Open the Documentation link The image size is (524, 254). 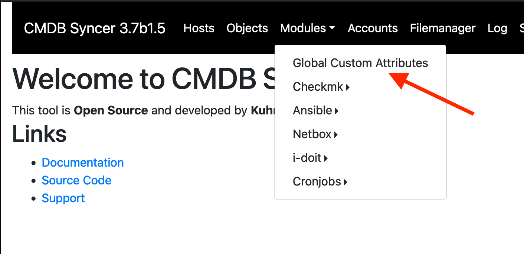[x=83, y=163]
